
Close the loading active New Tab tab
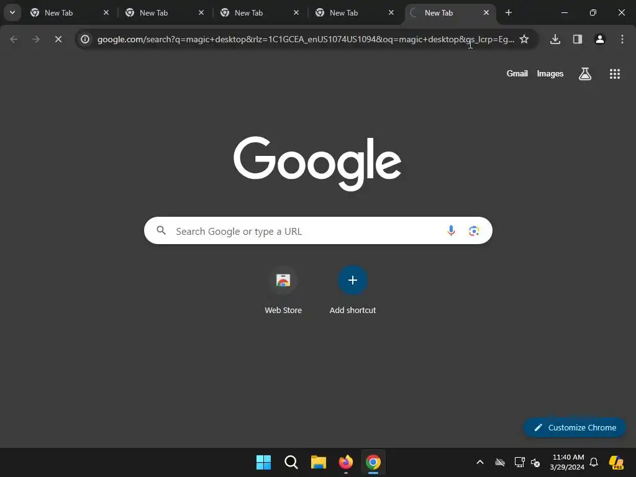(x=486, y=13)
